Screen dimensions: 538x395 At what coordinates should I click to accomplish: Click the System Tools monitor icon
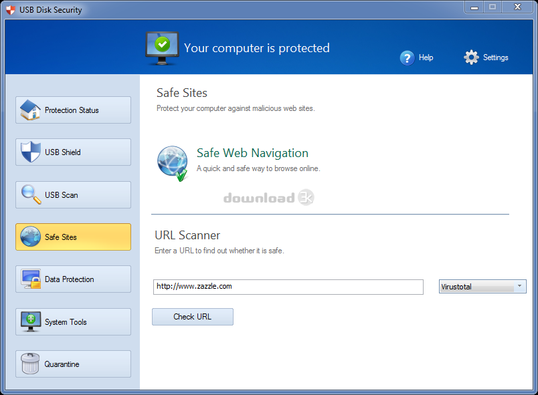pos(31,321)
